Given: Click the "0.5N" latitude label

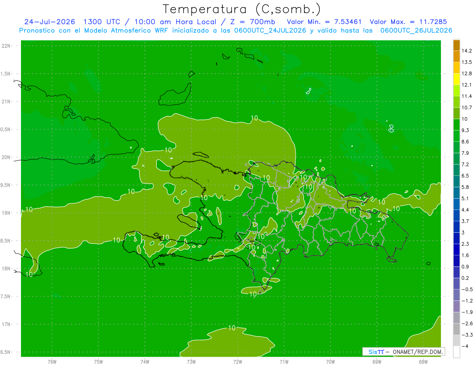Looking at the screenshot, I should pos(5,129).
